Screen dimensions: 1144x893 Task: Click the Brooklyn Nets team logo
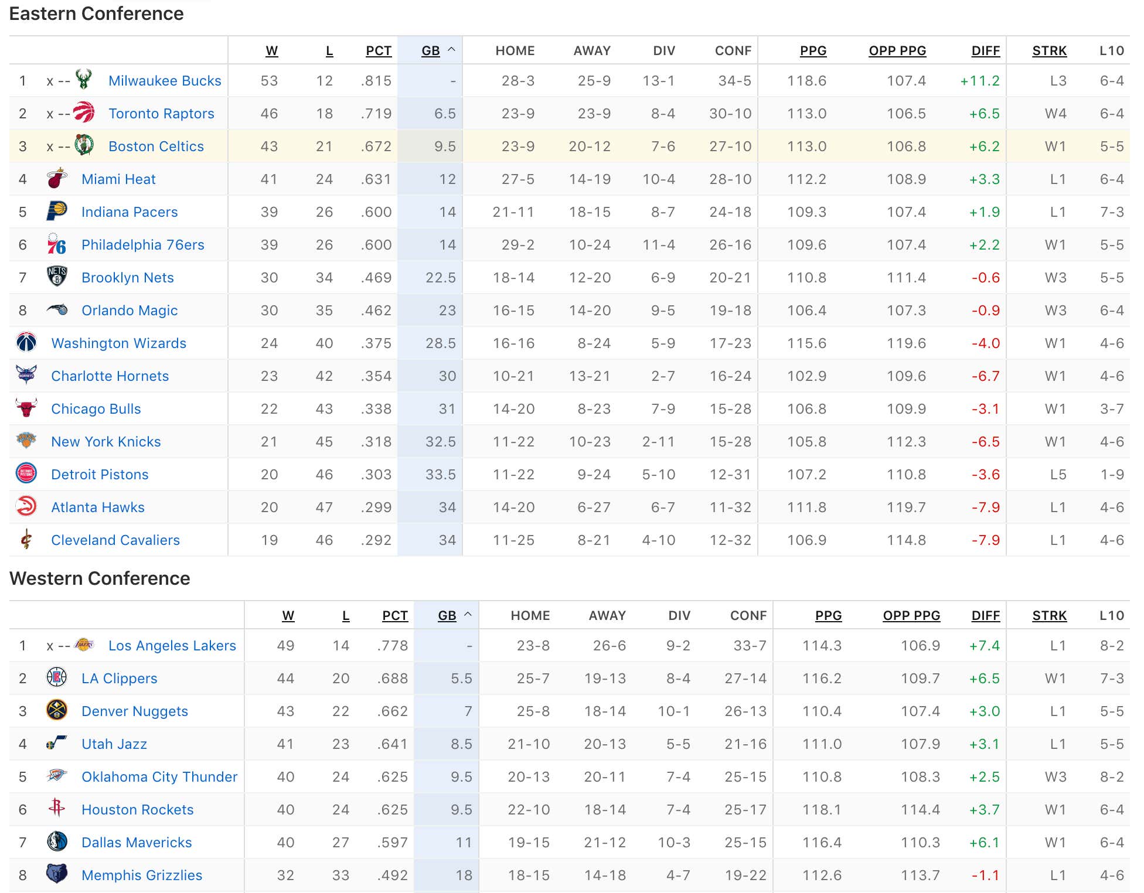[x=57, y=277]
